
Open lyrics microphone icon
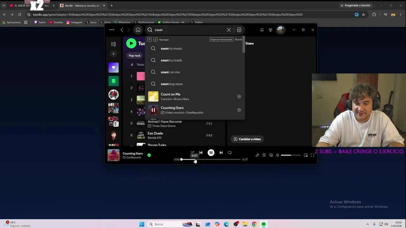257,155
